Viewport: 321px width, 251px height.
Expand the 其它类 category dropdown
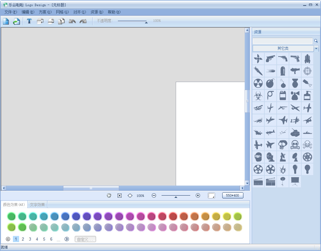coord(316,49)
